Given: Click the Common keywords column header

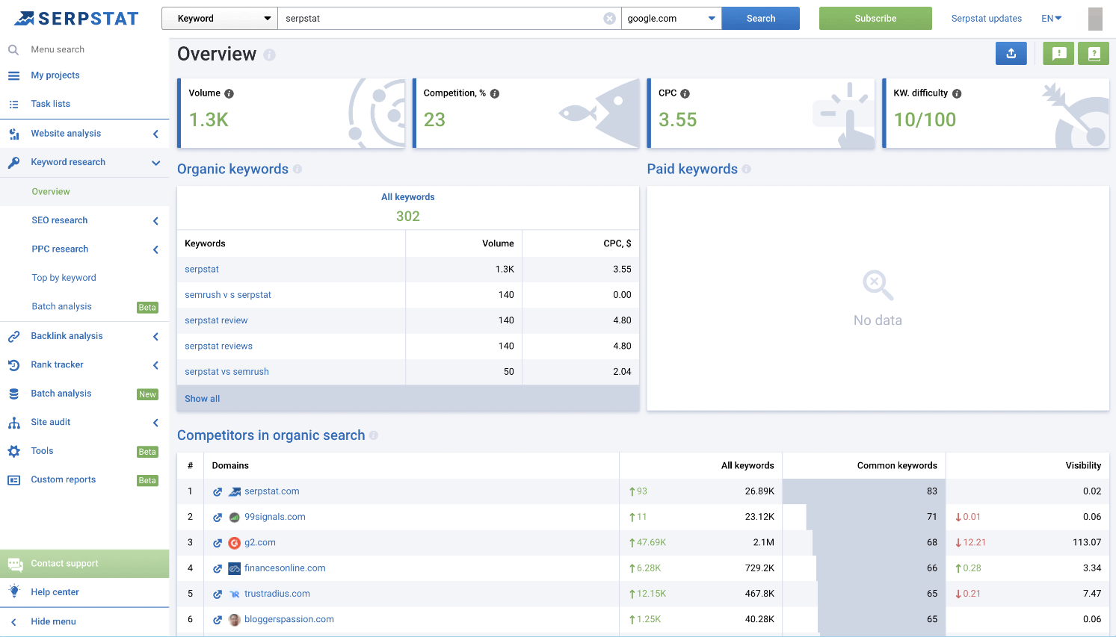Looking at the screenshot, I should click(897, 465).
